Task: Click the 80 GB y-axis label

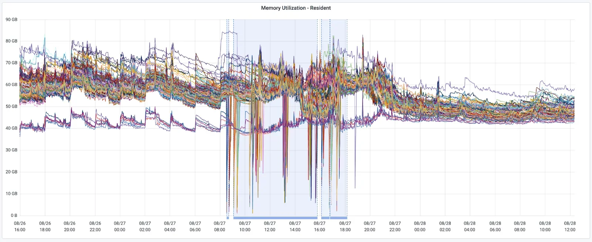Action: [11, 41]
